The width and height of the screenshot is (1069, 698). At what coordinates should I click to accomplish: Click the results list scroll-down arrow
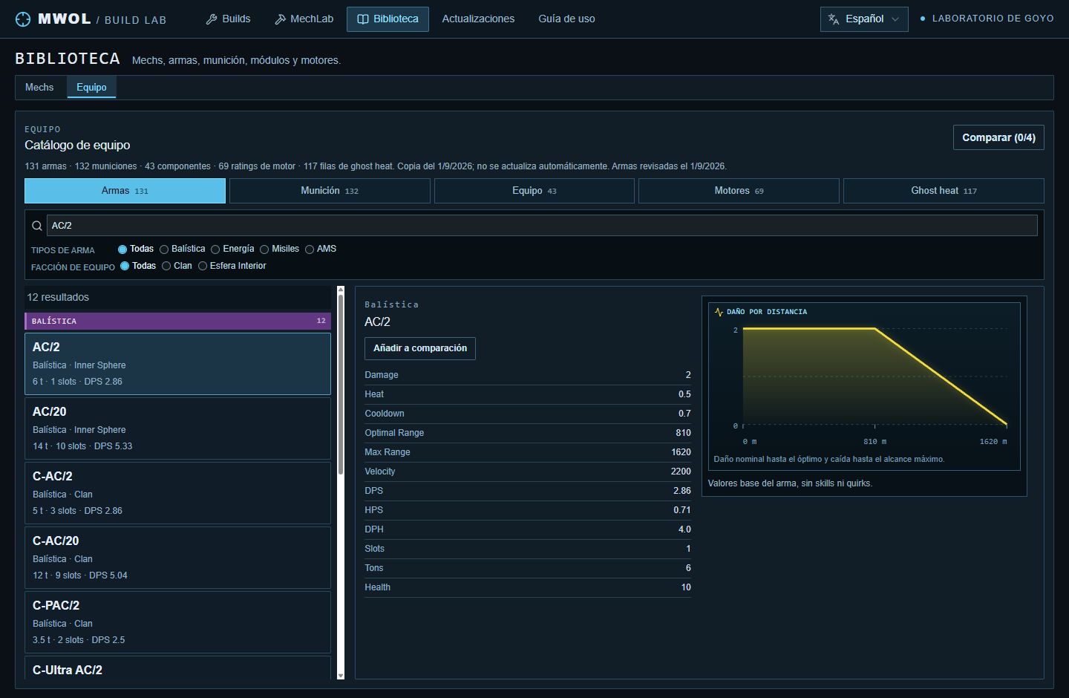coord(341,676)
